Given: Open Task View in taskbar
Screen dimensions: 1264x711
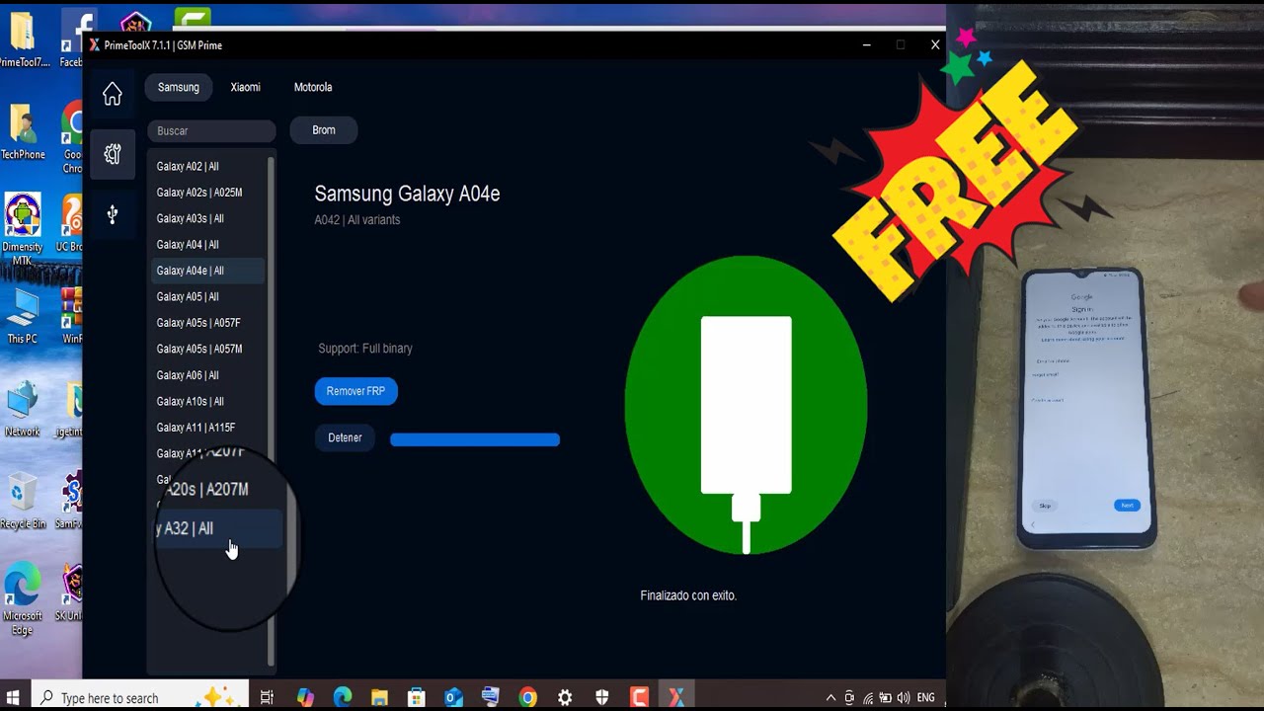Looking at the screenshot, I should pos(267,697).
